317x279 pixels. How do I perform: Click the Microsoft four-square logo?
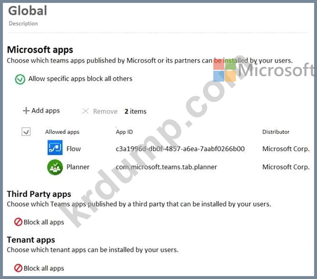[x=225, y=70]
